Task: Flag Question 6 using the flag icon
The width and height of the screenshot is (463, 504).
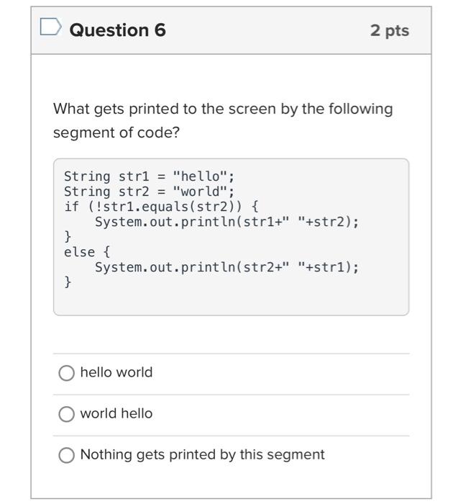Action: 50,29
